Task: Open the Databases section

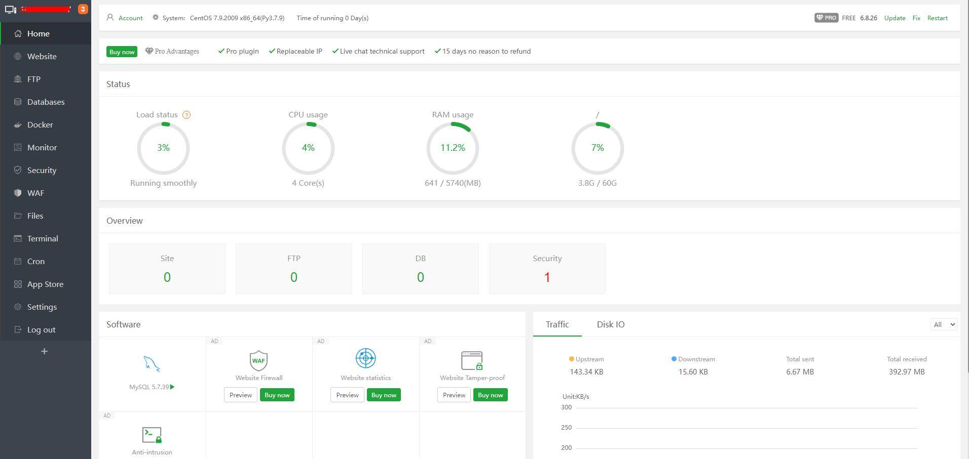Action: (x=46, y=102)
